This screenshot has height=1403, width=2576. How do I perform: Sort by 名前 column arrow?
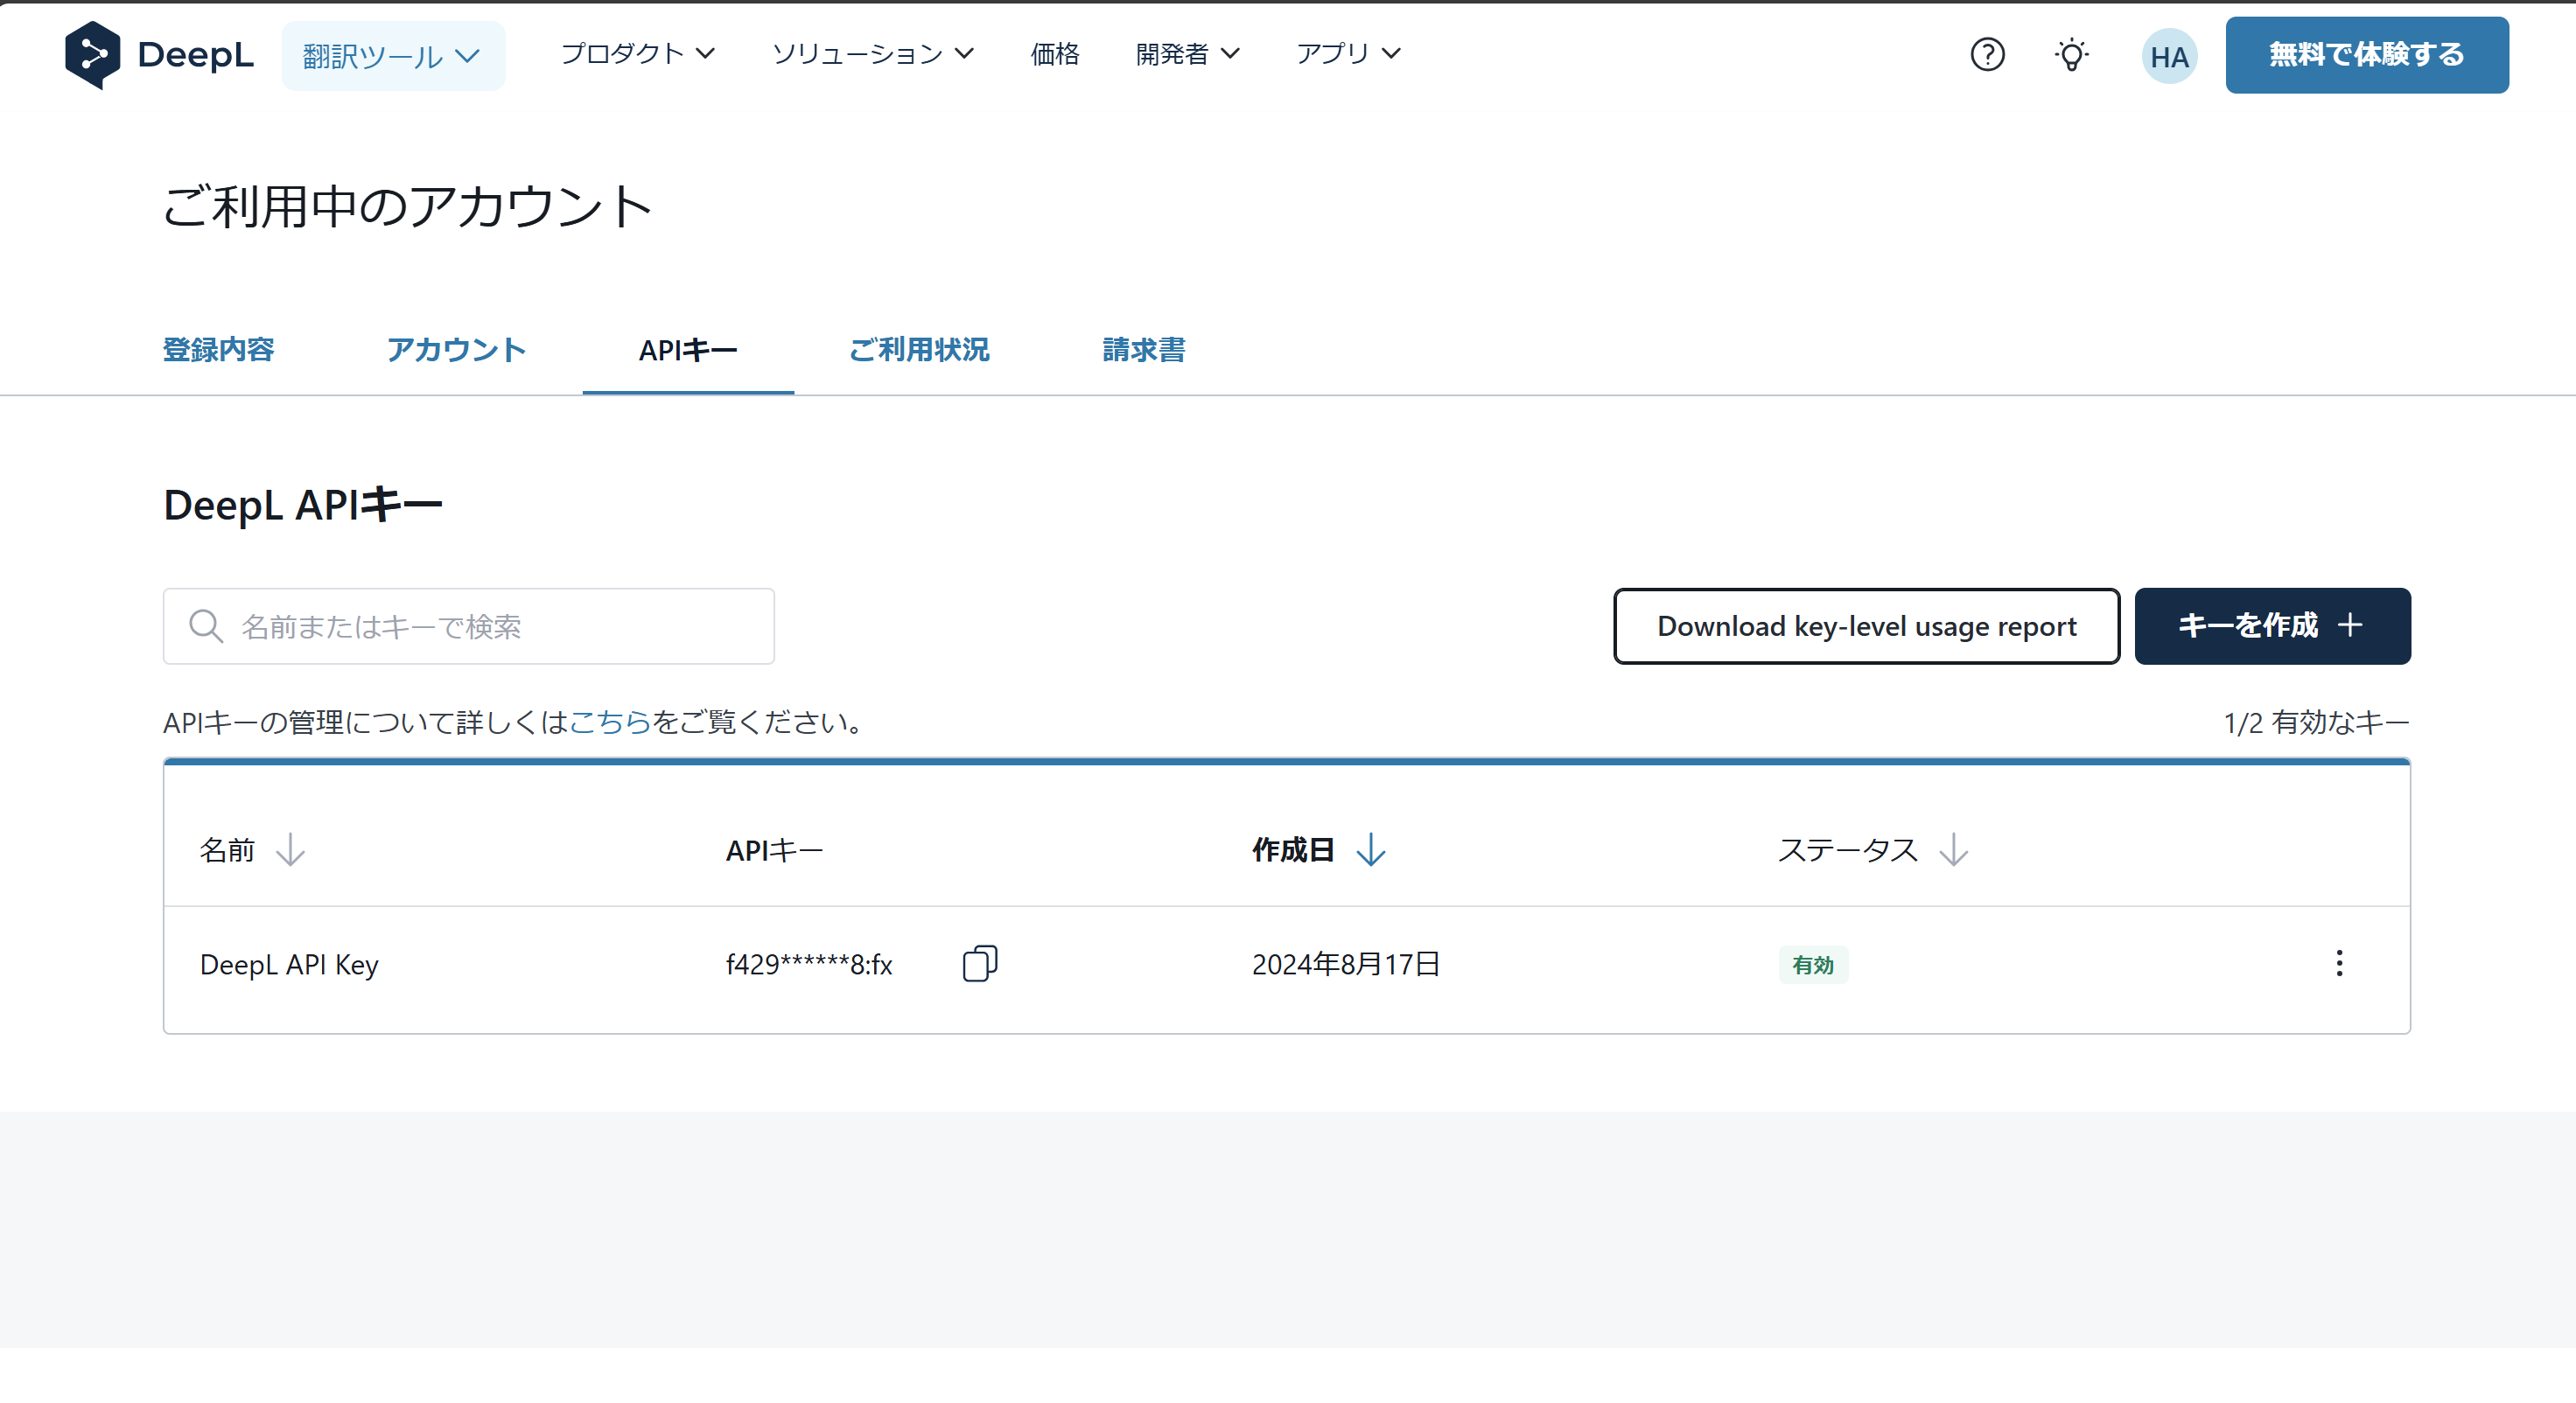click(290, 849)
